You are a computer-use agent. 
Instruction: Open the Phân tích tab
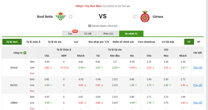click(x=108, y=34)
